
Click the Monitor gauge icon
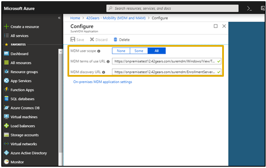pos(6,162)
